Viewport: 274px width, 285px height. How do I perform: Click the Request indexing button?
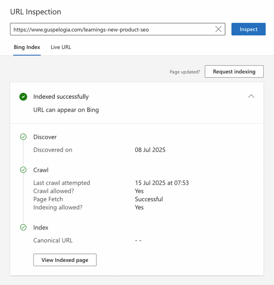(x=234, y=72)
